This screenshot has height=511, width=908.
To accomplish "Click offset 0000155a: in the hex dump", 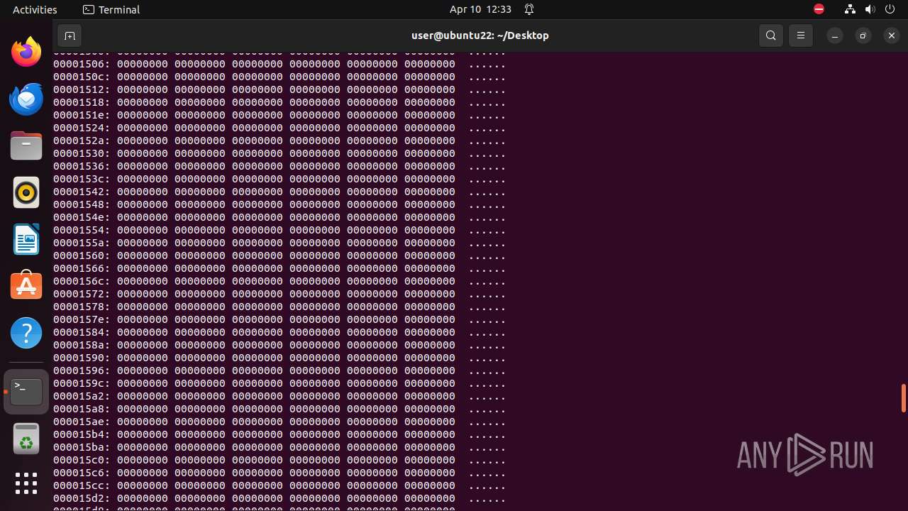I will click(82, 243).
